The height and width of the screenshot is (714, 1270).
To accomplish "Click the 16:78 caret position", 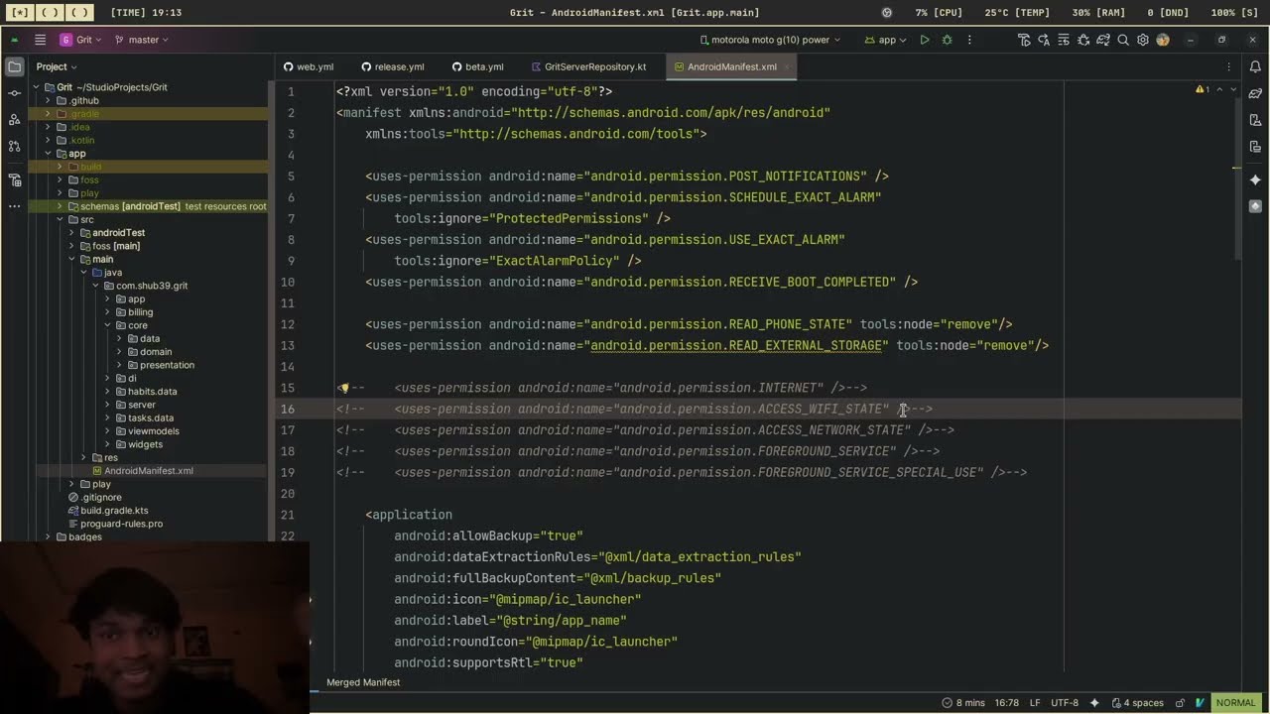I will click(x=1007, y=702).
